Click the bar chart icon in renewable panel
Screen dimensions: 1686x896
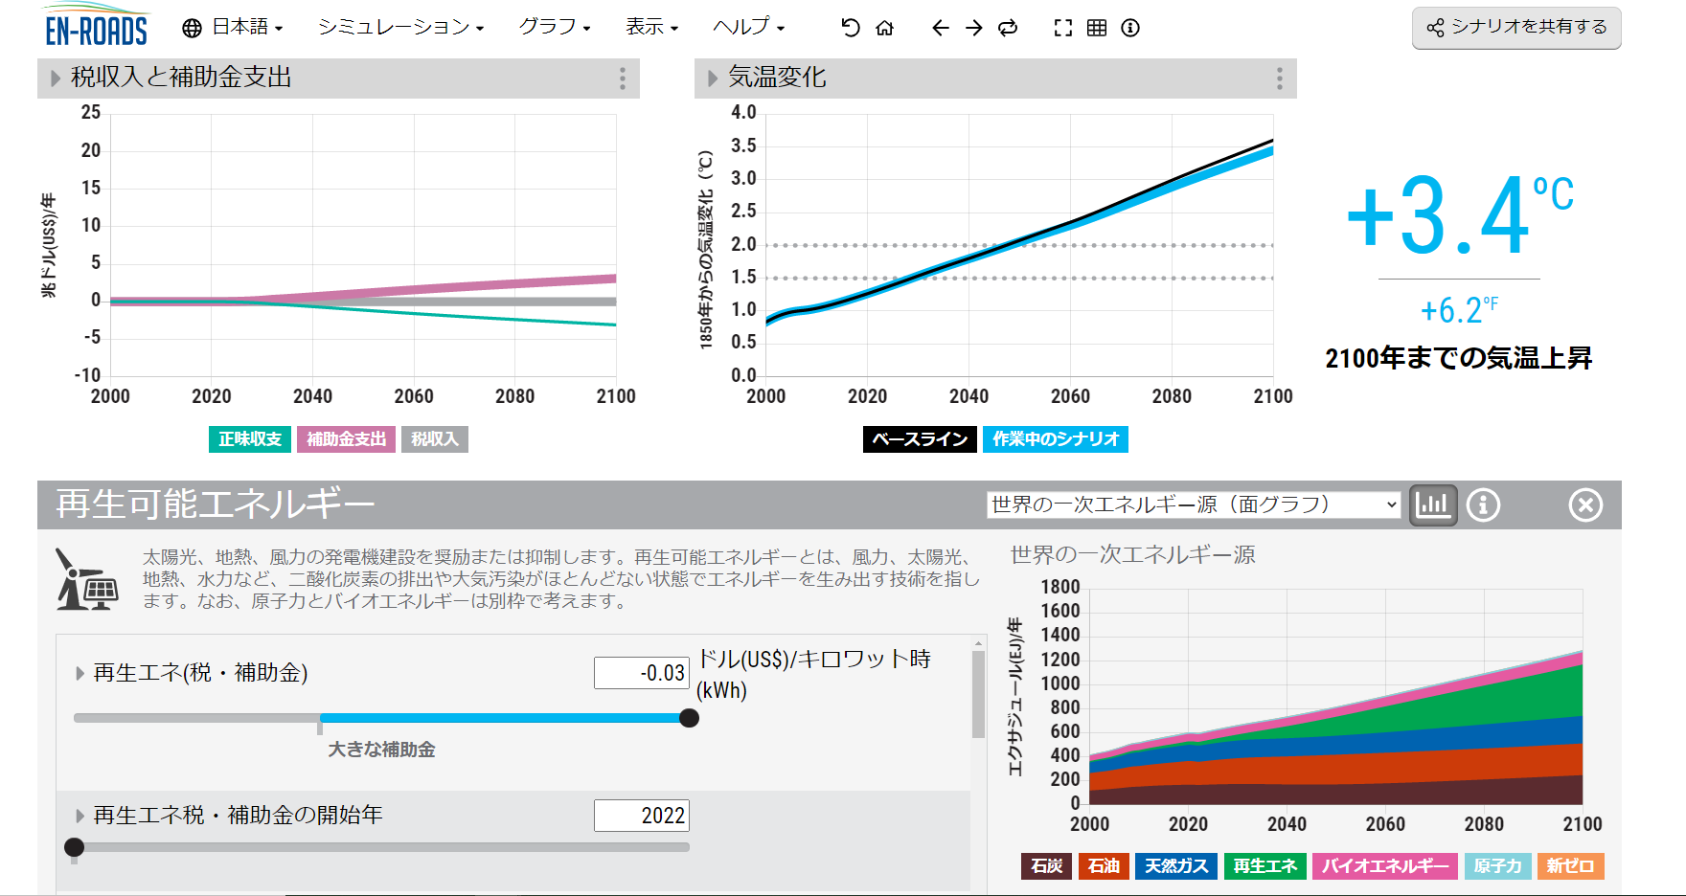pos(1432,504)
